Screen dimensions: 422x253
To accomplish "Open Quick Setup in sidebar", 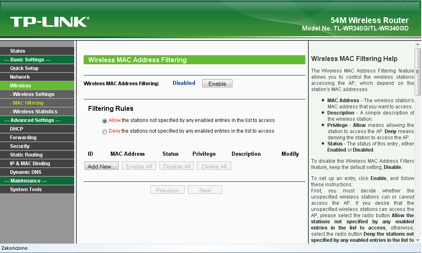I will click(x=37, y=68).
